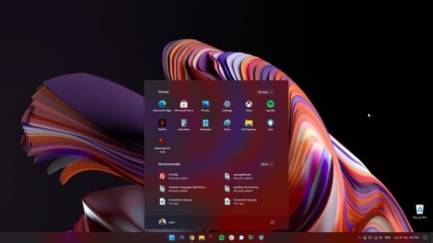Launch IrfanView 64 from pinned apps
The height and width of the screenshot is (243, 433).
tap(162, 146)
